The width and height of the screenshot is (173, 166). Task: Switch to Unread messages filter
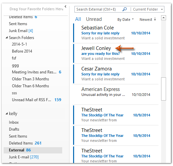tap(94, 19)
